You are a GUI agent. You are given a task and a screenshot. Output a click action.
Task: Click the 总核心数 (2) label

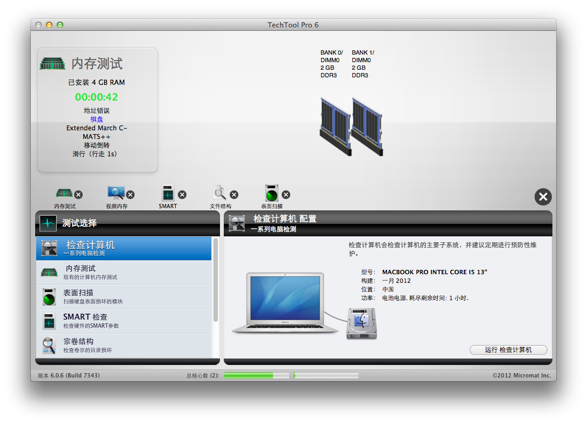[x=203, y=375]
